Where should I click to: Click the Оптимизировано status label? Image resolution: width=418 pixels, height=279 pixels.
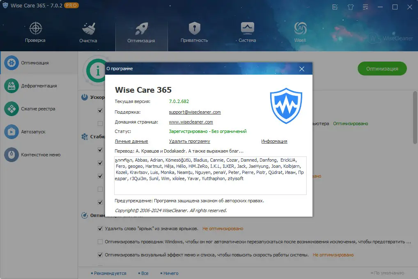tap(351, 123)
